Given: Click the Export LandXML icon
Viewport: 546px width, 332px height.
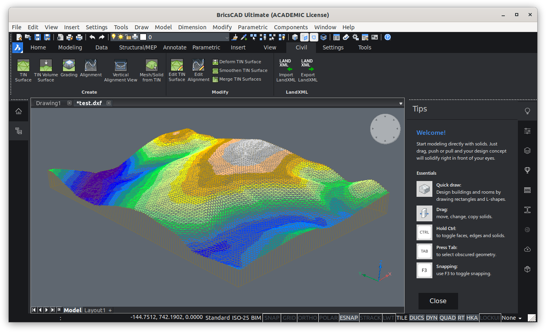Looking at the screenshot, I should 307,65.
